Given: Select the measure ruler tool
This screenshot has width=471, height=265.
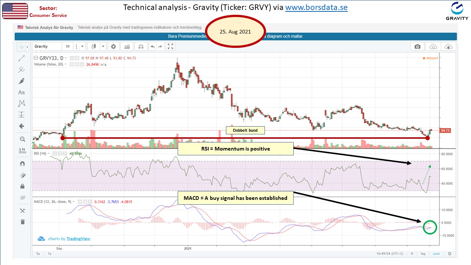Looking at the screenshot, I should [22, 151].
